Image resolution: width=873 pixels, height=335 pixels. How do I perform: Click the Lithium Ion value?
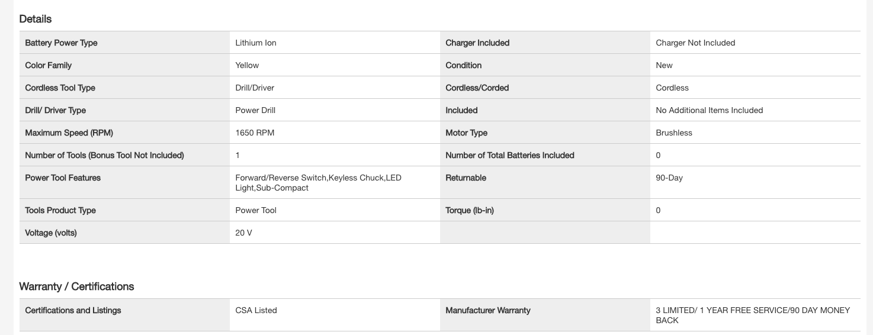[256, 43]
